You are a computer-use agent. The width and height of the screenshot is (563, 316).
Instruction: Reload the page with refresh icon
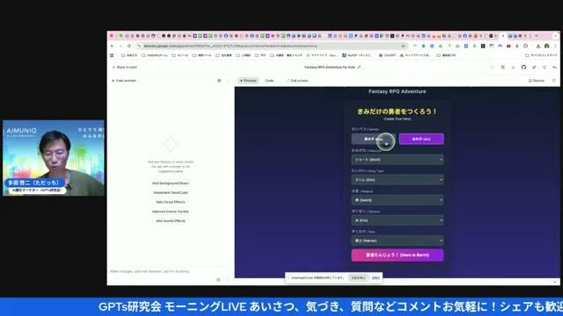(129, 46)
